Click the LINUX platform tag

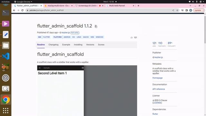point(79,37)
